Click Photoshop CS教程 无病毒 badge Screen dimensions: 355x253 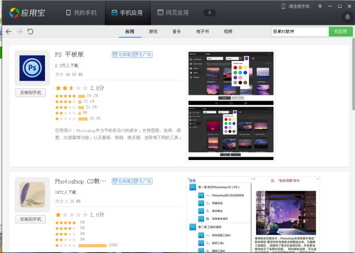tap(122, 181)
